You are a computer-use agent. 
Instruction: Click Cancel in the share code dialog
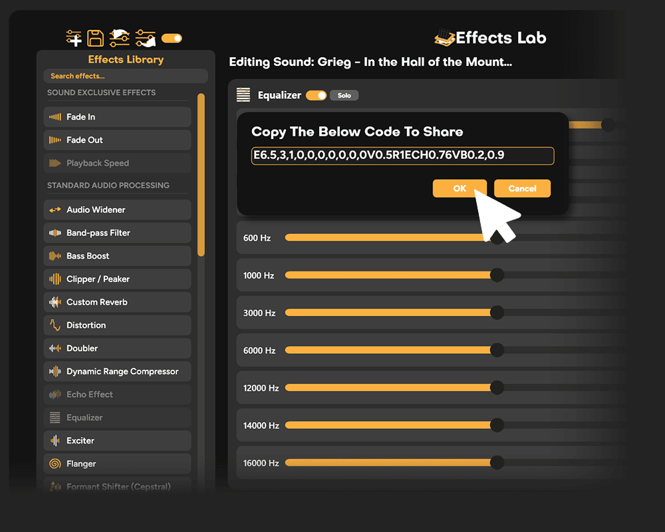coord(522,188)
